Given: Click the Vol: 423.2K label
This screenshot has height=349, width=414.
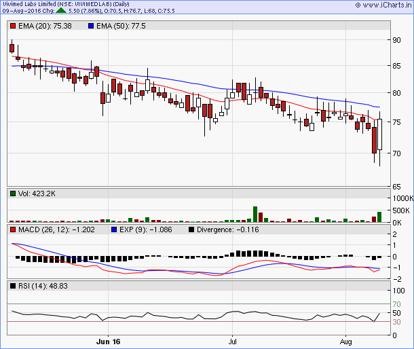Looking at the screenshot, I should (x=37, y=194).
